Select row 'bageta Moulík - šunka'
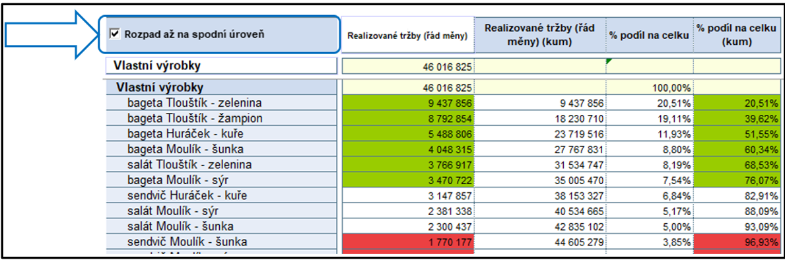785x260 pixels. point(221,150)
